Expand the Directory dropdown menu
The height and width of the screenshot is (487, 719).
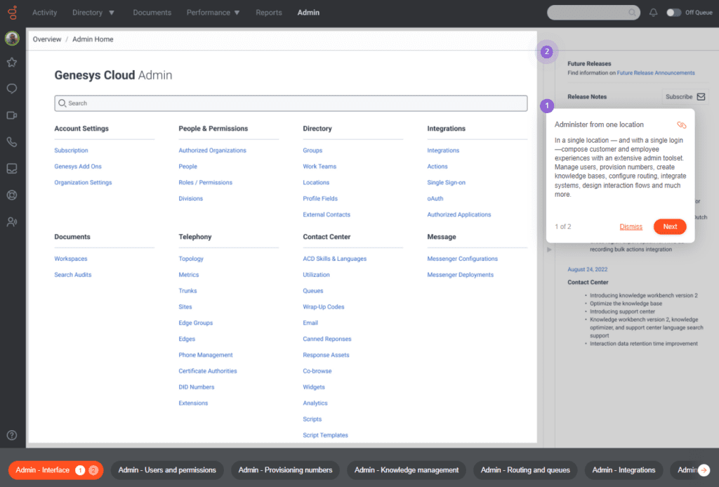pyautogui.click(x=112, y=13)
